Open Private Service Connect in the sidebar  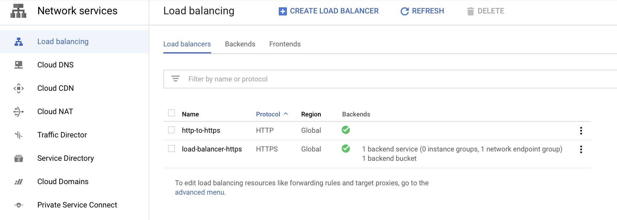(74, 205)
